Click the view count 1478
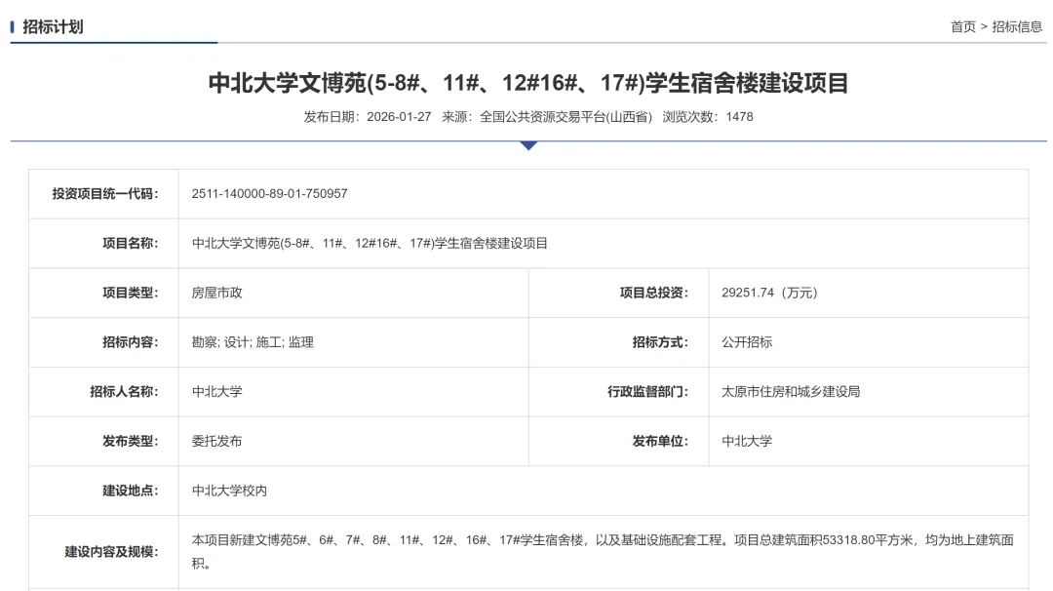Viewport: 1053px width, 591px height. pos(739,117)
